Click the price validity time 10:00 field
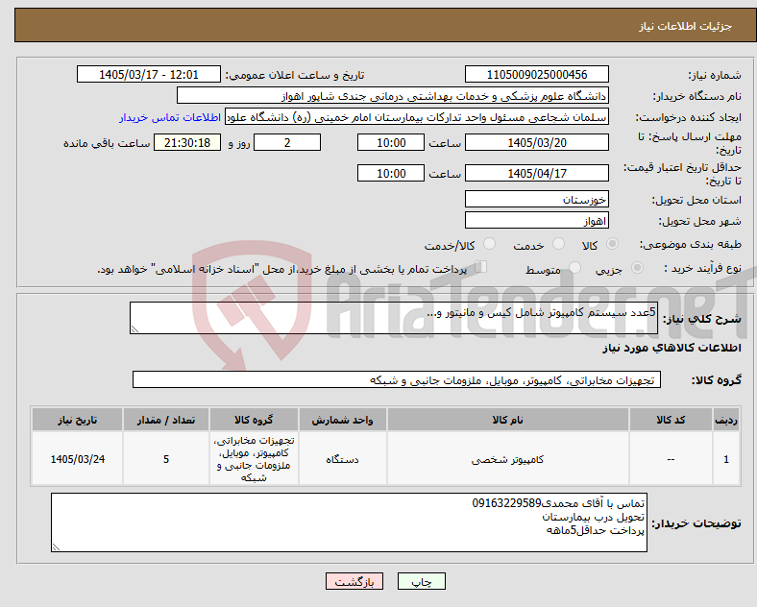 pyautogui.click(x=391, y=173)
